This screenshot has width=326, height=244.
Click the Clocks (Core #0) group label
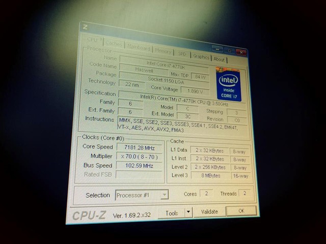click(x=103, y=138)
